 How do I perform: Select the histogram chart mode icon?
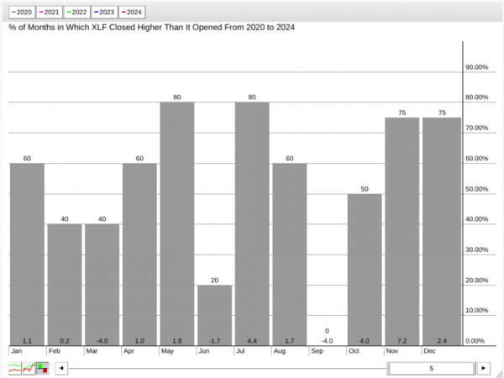[x=43, y=368]
